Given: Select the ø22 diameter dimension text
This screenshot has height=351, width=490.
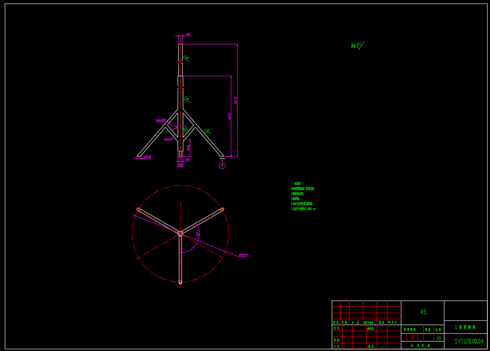Looking at the screenshot, I should pyautogui.click(x=188, y=34).
